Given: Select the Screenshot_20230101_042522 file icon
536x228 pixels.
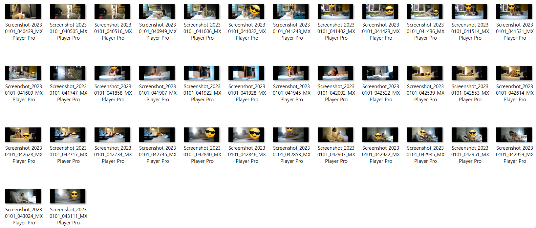Looking at the screenshot, I should 380,73.
